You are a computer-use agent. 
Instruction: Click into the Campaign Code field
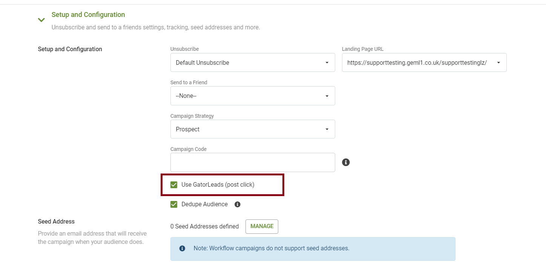(253, 162)
